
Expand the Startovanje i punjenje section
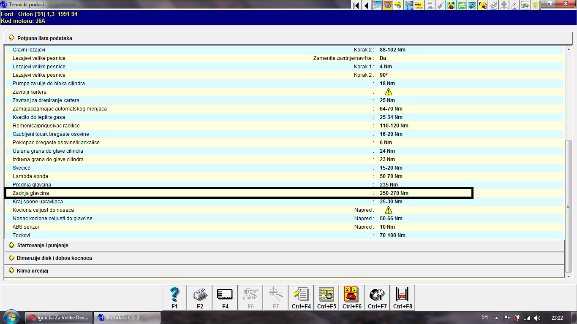(284, 245)
